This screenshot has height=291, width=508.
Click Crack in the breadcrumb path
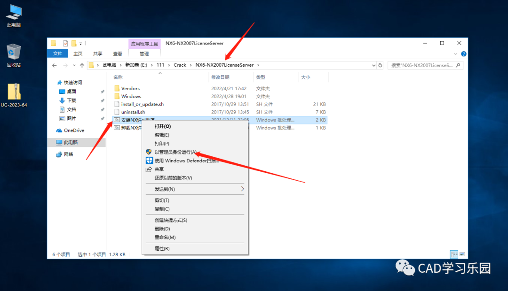pyautogui.click(x=180, y=65)
